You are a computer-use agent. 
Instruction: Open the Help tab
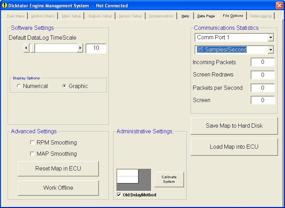[185, 16]
